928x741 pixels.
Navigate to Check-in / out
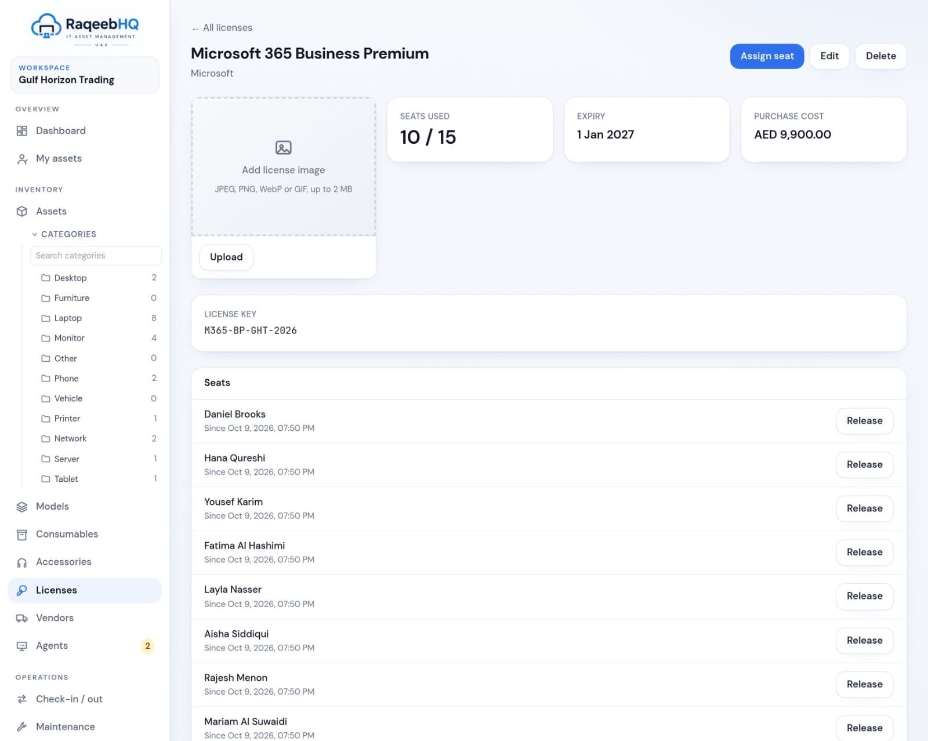click(x=85, y=699)
